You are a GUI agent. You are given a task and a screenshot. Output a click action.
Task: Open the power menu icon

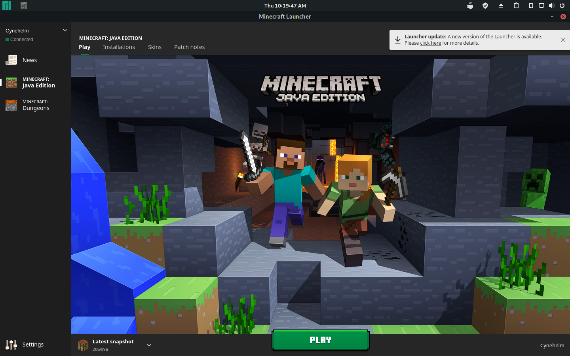(562, 6)
